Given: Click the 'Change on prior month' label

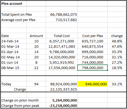Looking at the screenshot, I should [20, 100].
